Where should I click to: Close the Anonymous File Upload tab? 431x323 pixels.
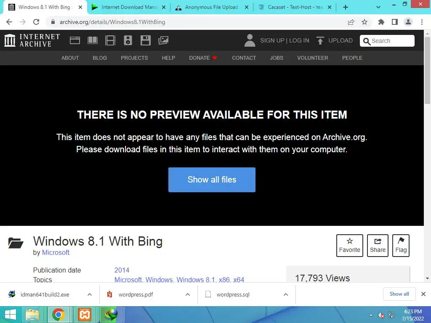[x=247, y=8]
